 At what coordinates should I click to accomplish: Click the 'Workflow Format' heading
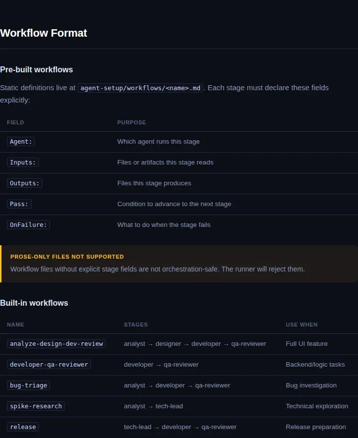pyautogui.click(x=44, y=33)
